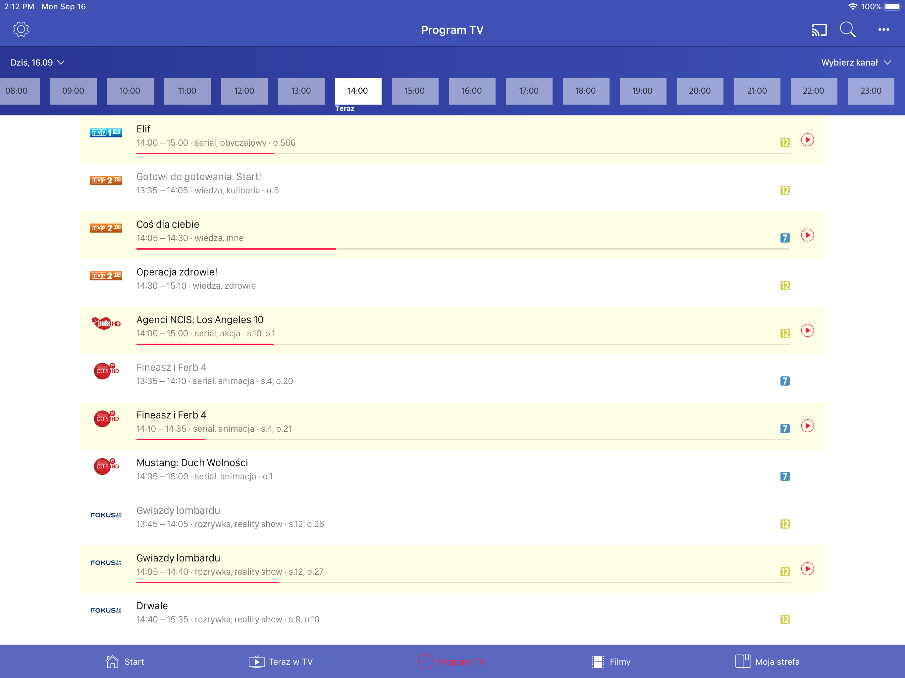Open the three-dot more options menu

(883, 29)
